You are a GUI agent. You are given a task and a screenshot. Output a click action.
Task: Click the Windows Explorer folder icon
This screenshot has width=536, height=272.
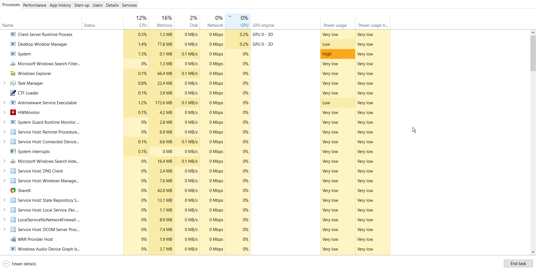point(13,74)
